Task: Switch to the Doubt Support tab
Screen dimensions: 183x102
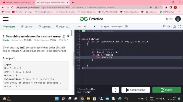Action: coord(63,27)
